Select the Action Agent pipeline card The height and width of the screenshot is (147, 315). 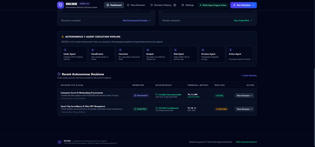point(240,54)
